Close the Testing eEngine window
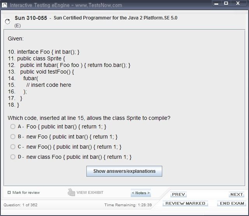This screenshot has height=216, width=249. click(238, 3)
